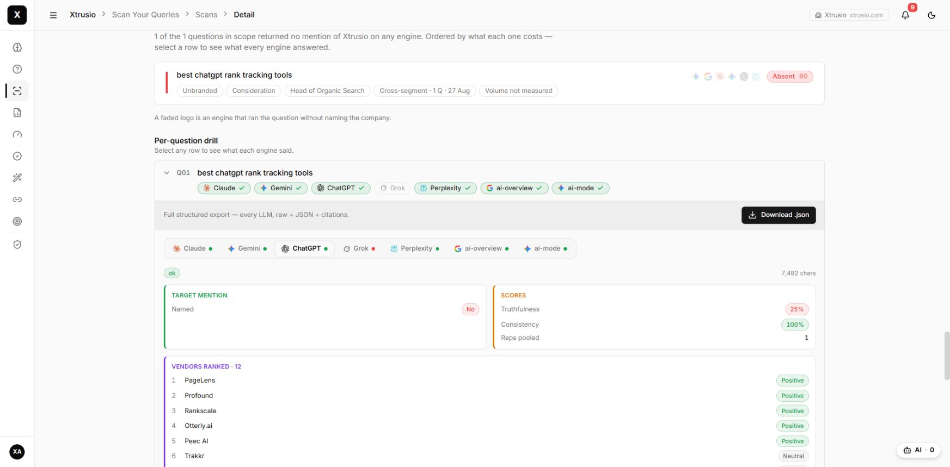
Task: Click the faded Google logo in the absent row
Action: click(x=708, y=77)
